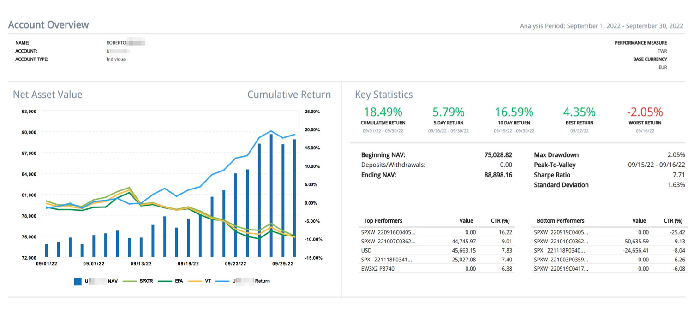
Task: Open SPXW 221010C0362 row in Bottom Performers
Action: click(x=608, y=241)
